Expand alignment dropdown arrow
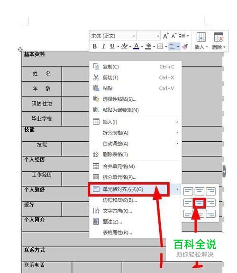This screenshot has width=237, height=273. (178, 47)
